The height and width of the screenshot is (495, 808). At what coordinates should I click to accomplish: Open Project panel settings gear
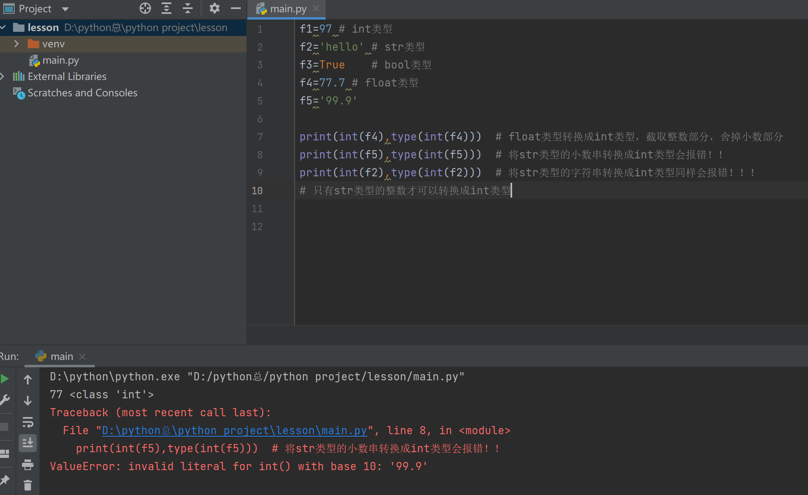coord(215,8)
